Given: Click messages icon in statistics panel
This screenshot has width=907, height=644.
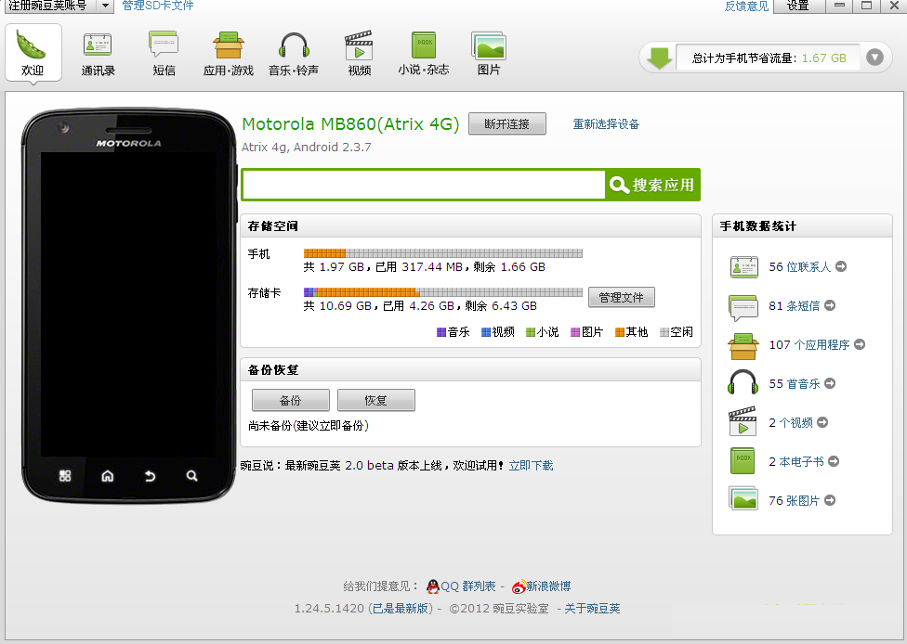Looking at the screenshot, I should point(743,307).
